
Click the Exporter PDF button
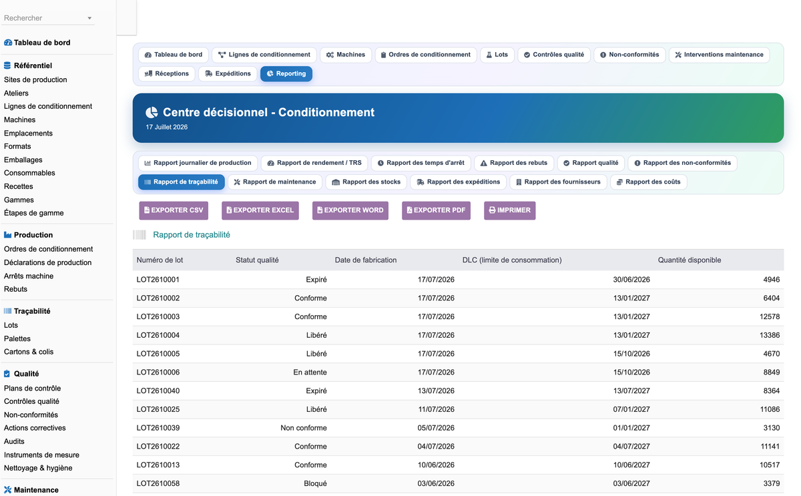click(437, 210)
